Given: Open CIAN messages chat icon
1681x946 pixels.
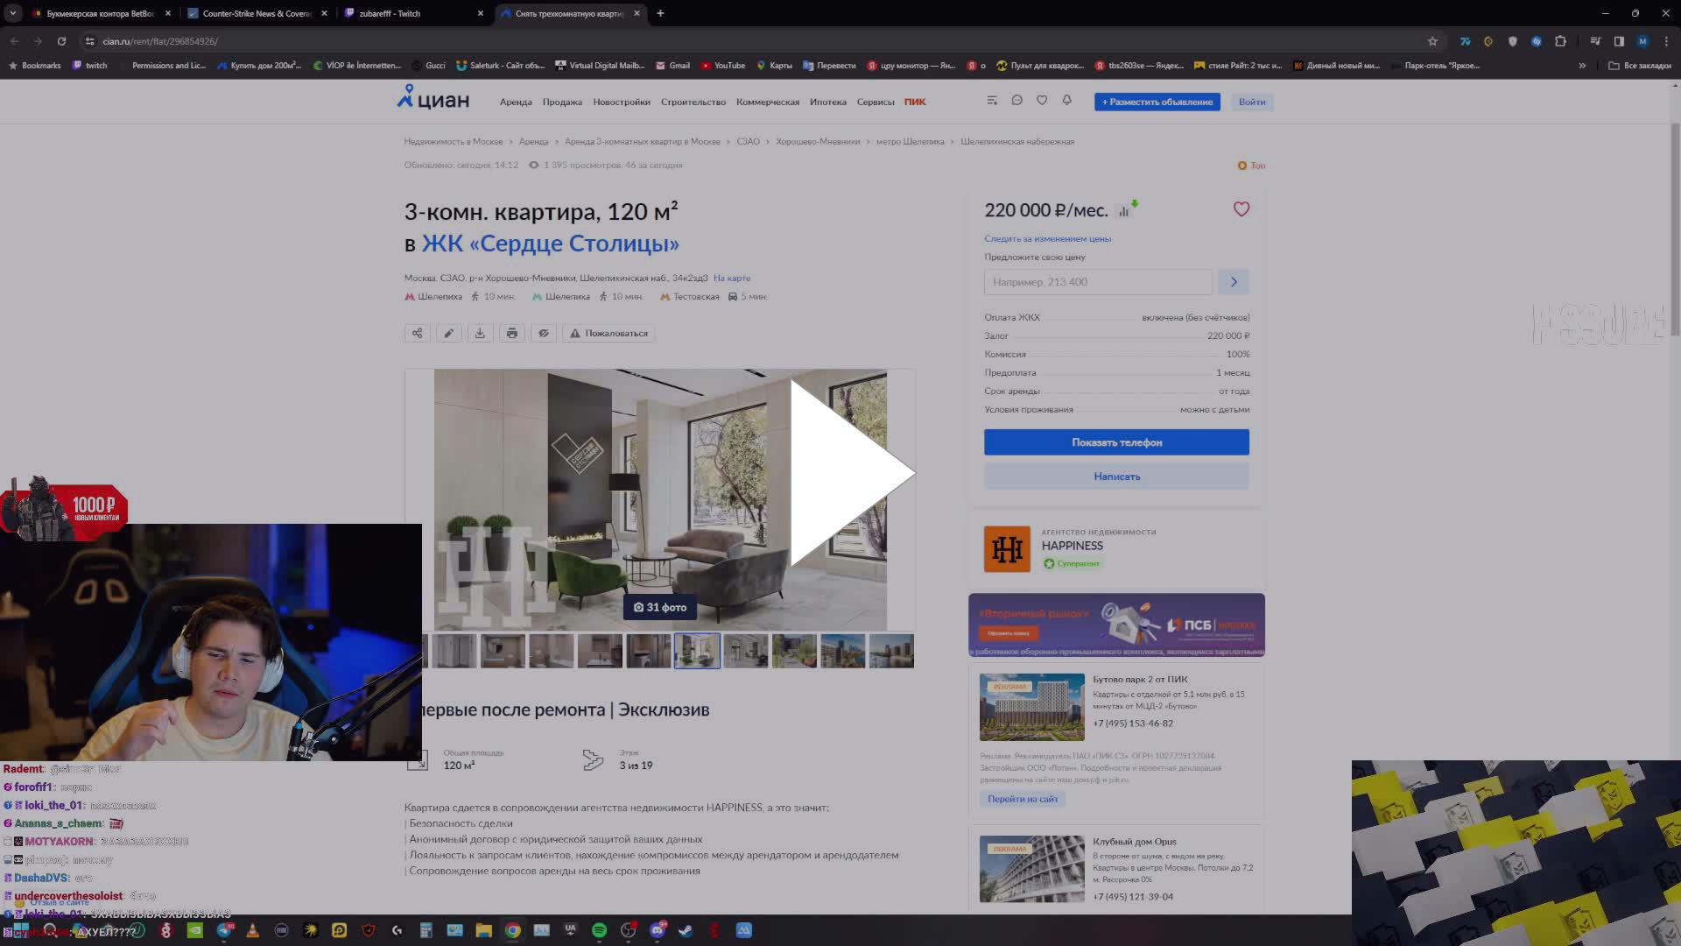Looking at the screenshot, I should point(1016,101).
